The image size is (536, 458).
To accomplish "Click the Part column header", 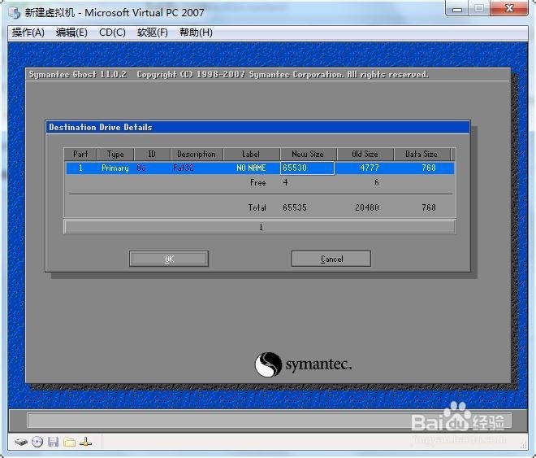I will point(80,154).
